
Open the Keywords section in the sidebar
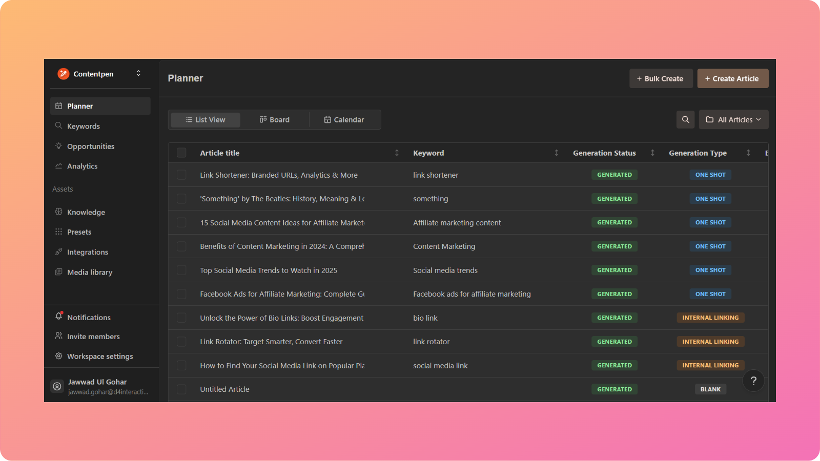click(x=83, y=126)
